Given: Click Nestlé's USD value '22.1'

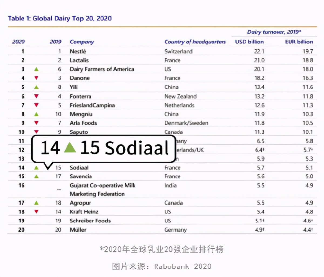Looking at the screenshot, I should (x=259, y=51).
